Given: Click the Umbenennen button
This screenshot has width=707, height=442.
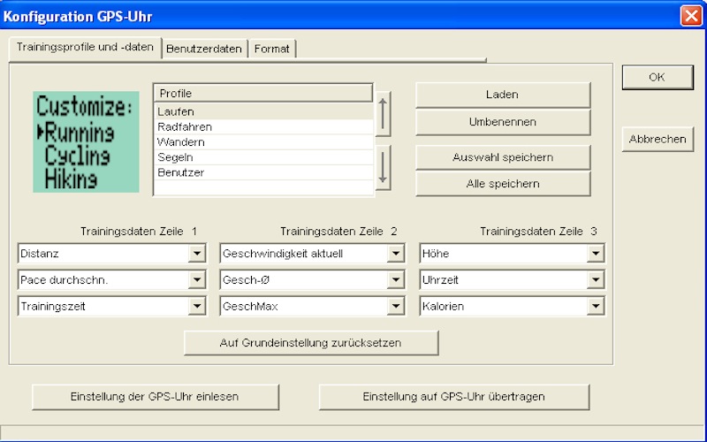Looking at the screenshot, I should click(x=503, y=122).
